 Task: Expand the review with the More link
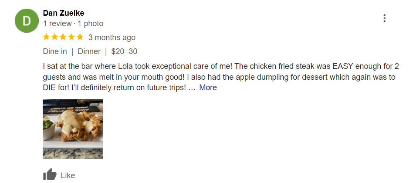tap(208, 88)
